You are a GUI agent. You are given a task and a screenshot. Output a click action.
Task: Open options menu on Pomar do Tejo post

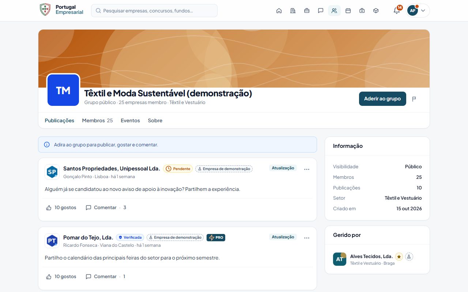(x=307, y=238)
